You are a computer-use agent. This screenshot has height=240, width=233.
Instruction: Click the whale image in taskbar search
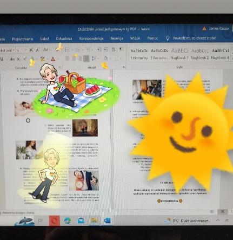click(24, 221)
